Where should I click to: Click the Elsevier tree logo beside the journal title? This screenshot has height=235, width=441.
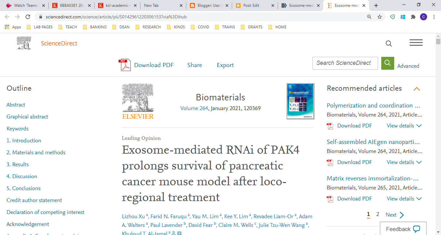click(x=138, y=101)
